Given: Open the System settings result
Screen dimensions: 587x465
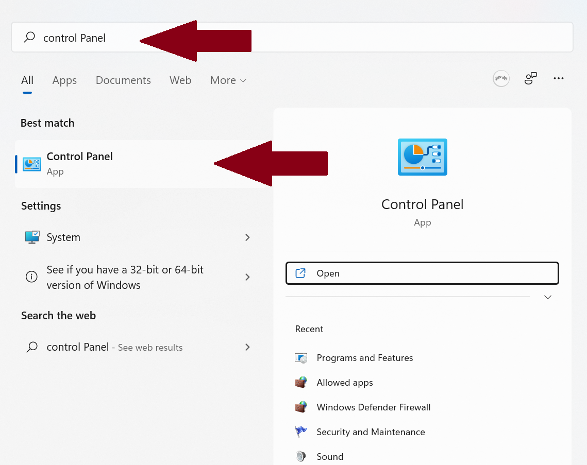Looking at the screenshot, I should click(x=138, y=237).
